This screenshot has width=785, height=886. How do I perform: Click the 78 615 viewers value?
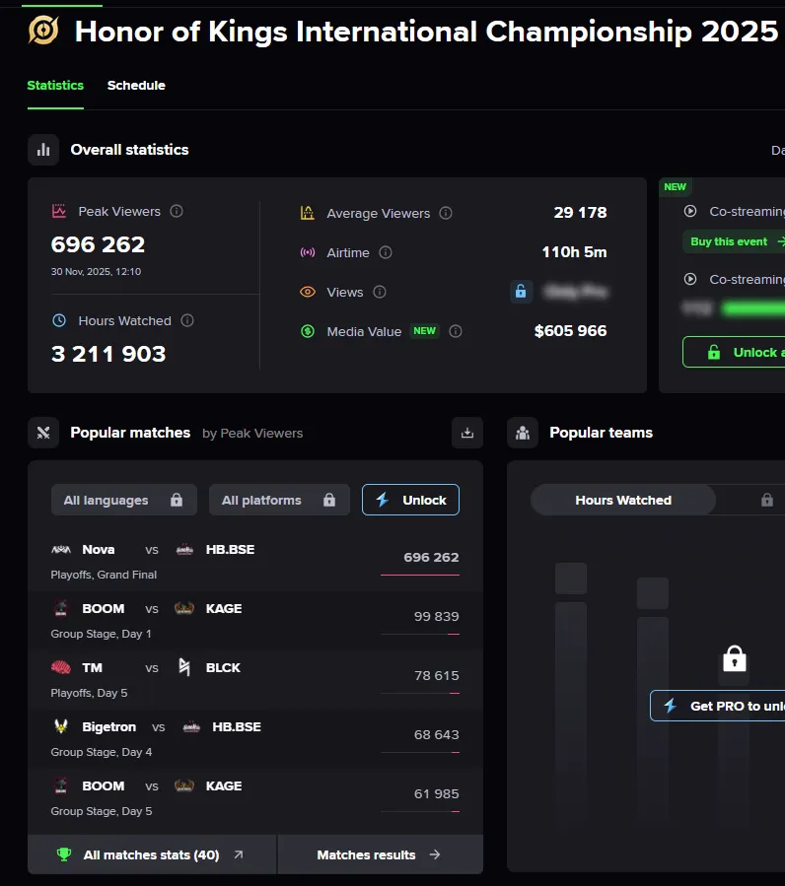437,676
